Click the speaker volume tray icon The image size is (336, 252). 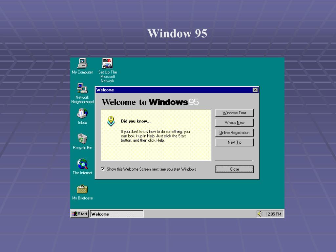tap(260, 214)
